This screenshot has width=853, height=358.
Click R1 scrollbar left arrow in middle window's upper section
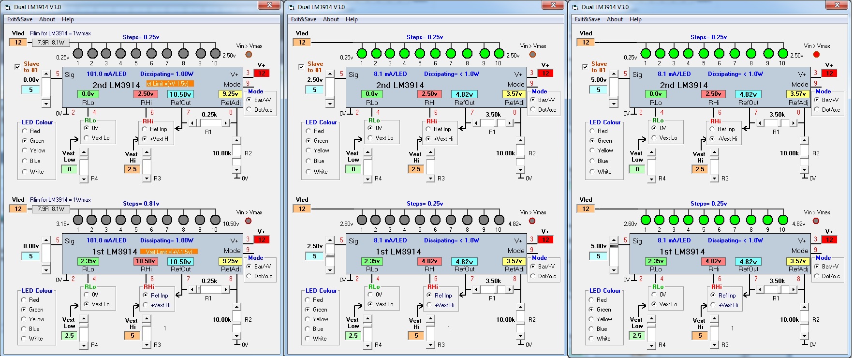tap(476, 123)
